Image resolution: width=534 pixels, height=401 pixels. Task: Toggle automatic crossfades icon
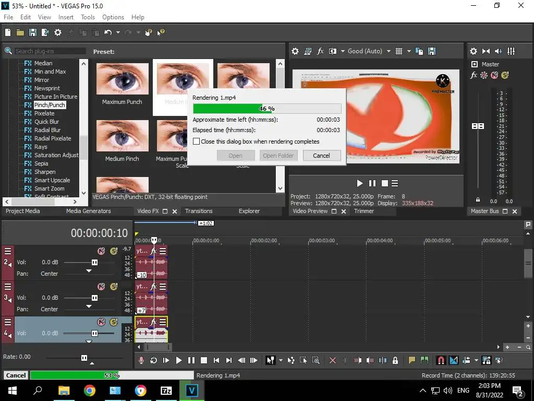(x=454, y=360)
